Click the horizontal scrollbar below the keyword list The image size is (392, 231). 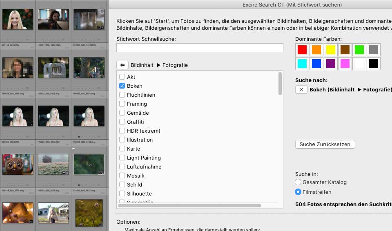189,206
